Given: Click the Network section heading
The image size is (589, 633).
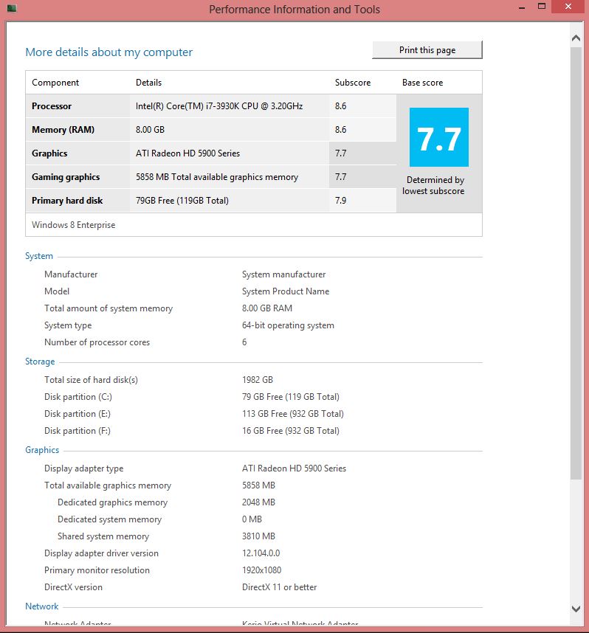Looking at the screenshot, I should click(41, 606).
